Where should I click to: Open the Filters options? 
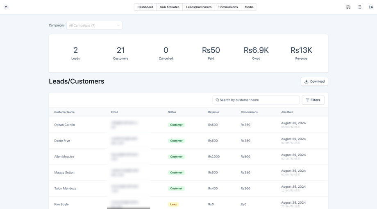tap(313, 100)
